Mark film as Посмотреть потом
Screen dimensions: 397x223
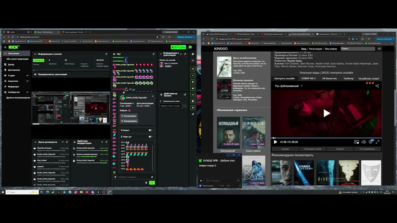(x=312, y=149)
